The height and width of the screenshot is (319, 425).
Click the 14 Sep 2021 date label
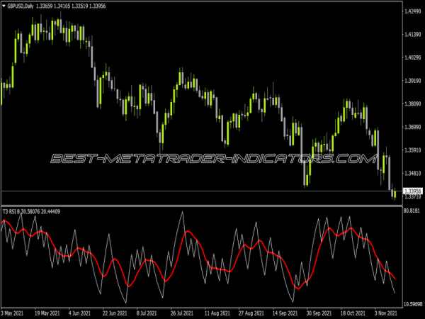pyautogui.click(x=285, y=313)
